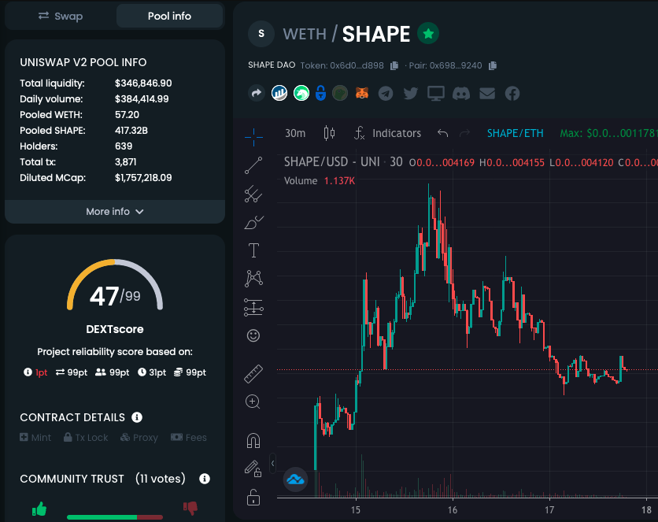Select the brush drawing tool

tap(253, 222)
